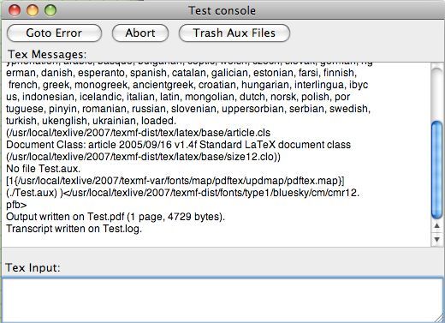This screenshot has height=323, width=445.
Task: Abort the running typeset job
Action: (140, 33)
